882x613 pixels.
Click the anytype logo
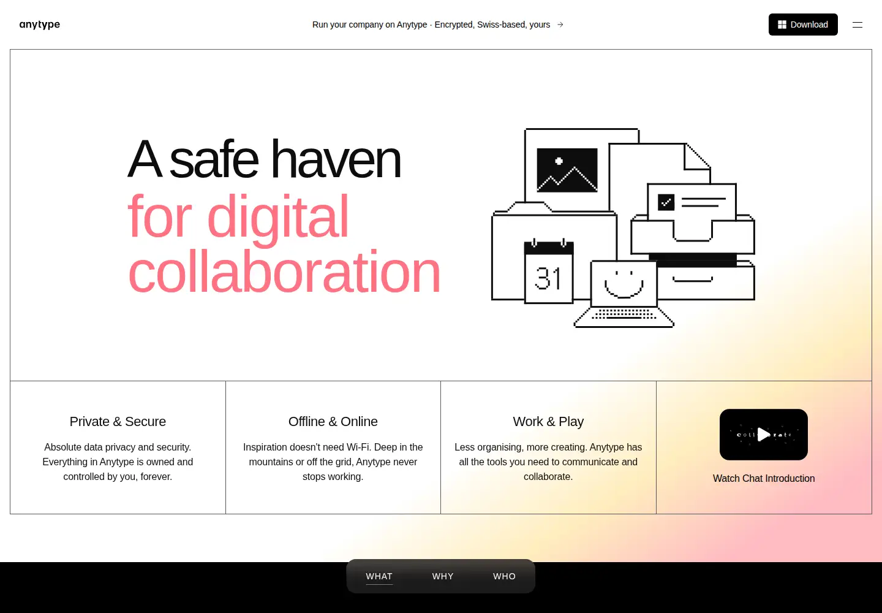(x=40, y=25)
